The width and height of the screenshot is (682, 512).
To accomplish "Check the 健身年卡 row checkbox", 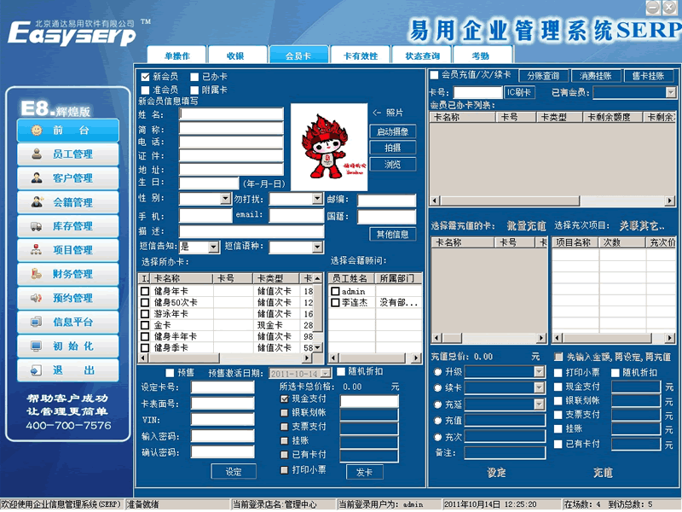I will pos(145,291).
